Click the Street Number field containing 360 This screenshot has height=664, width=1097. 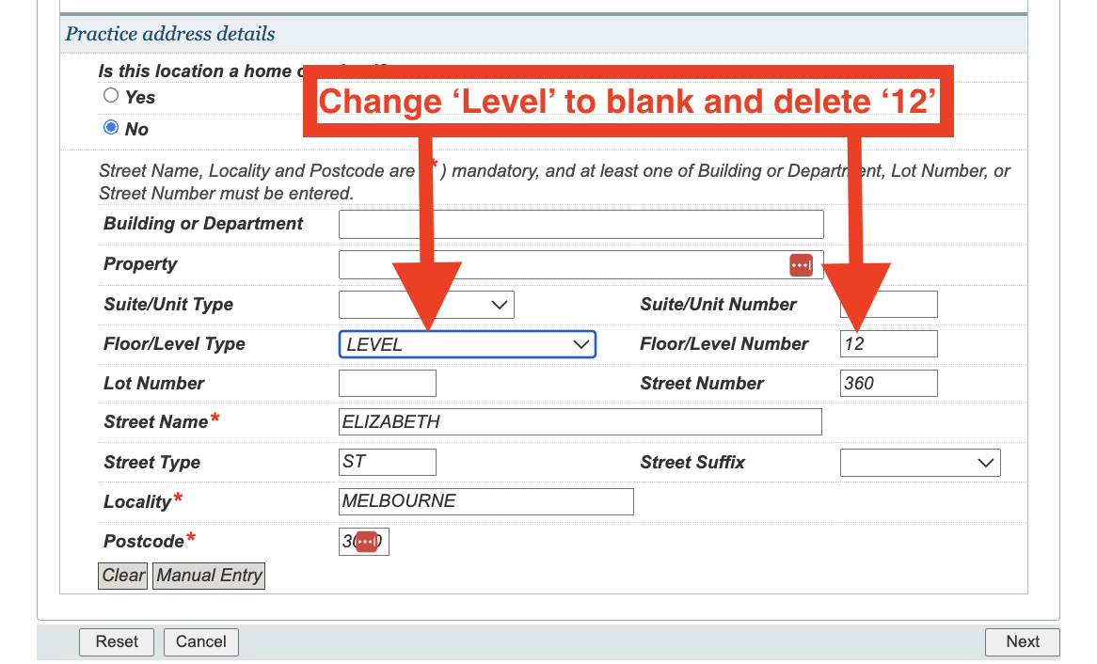888,383
